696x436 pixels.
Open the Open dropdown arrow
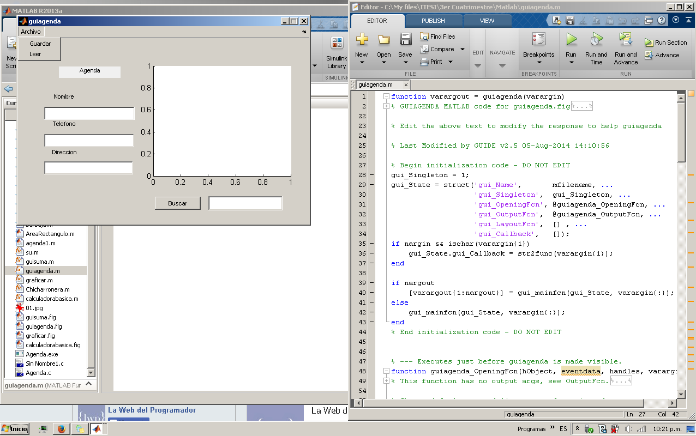pos(383,62)
